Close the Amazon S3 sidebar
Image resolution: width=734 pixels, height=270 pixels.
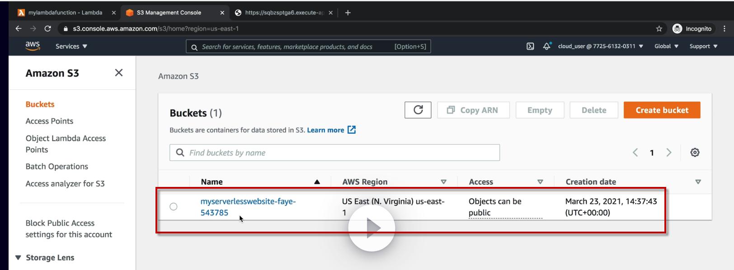119,73
